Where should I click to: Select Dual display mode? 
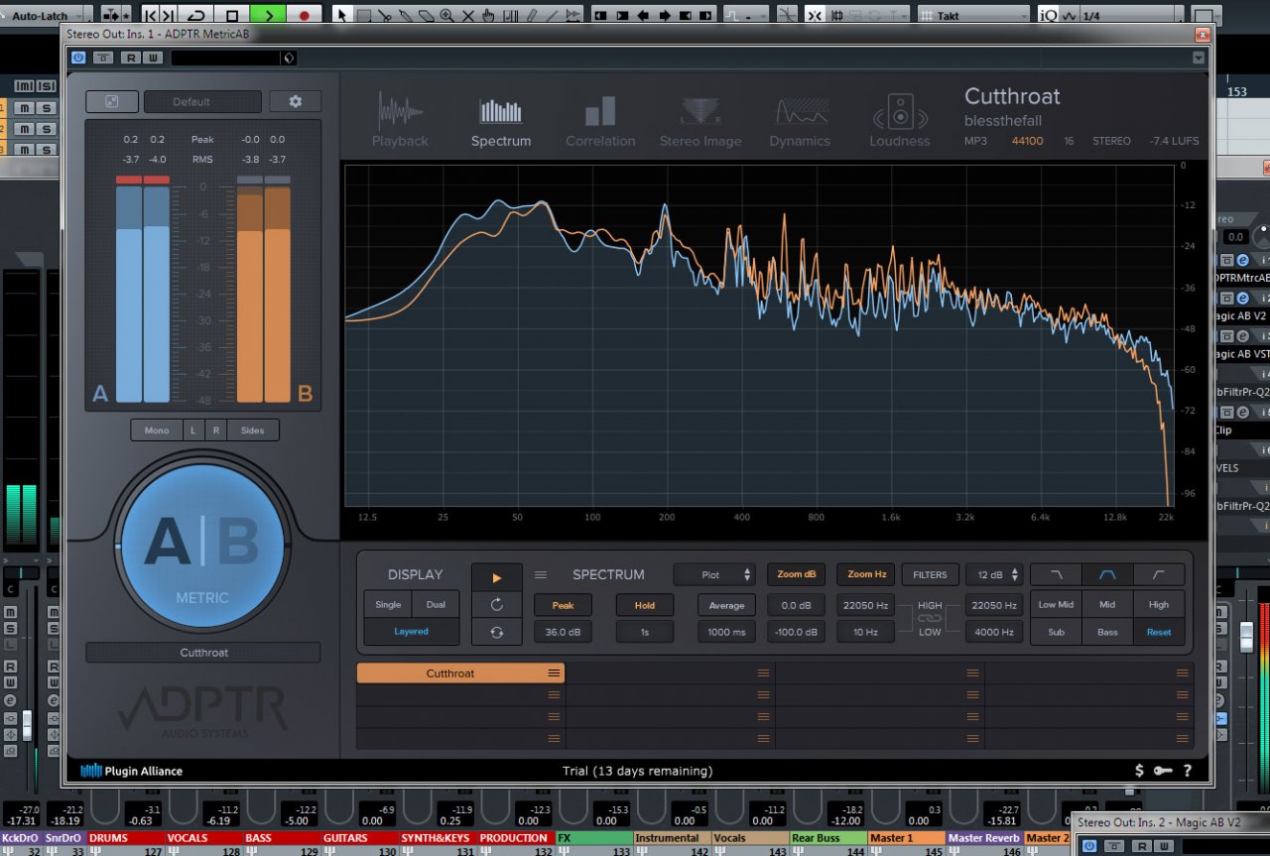pyautogui.click(x=436, y=605)
